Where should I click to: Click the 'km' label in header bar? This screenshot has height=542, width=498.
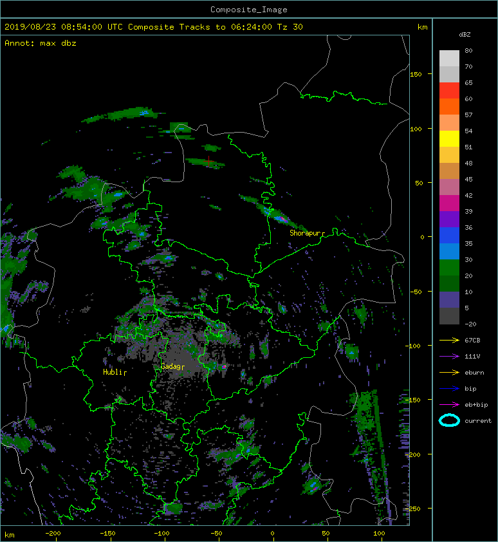coord(422,27)
